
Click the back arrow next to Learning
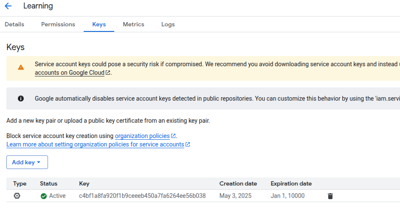8,6
